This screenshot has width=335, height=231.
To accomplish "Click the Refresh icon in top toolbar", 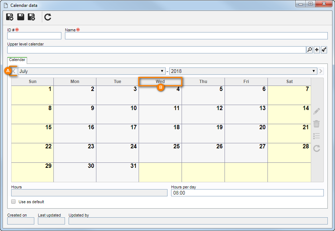I will click(x=48, y=17).
